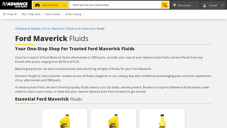Open the second Prestone fluid product thumbnail
The width and height of the screenshot is (227, 128).
(x=114, y=121)
